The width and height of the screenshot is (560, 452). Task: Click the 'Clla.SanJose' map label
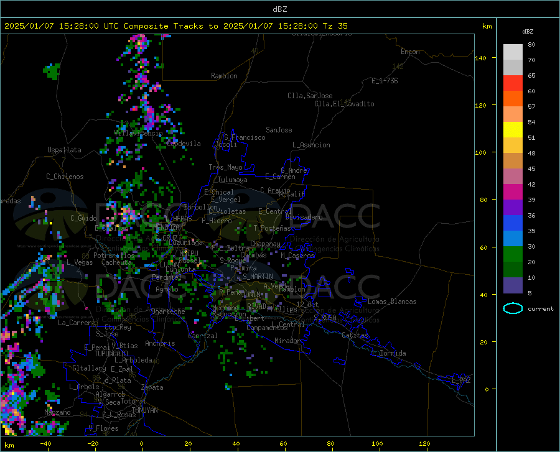[x=310, y=96]
